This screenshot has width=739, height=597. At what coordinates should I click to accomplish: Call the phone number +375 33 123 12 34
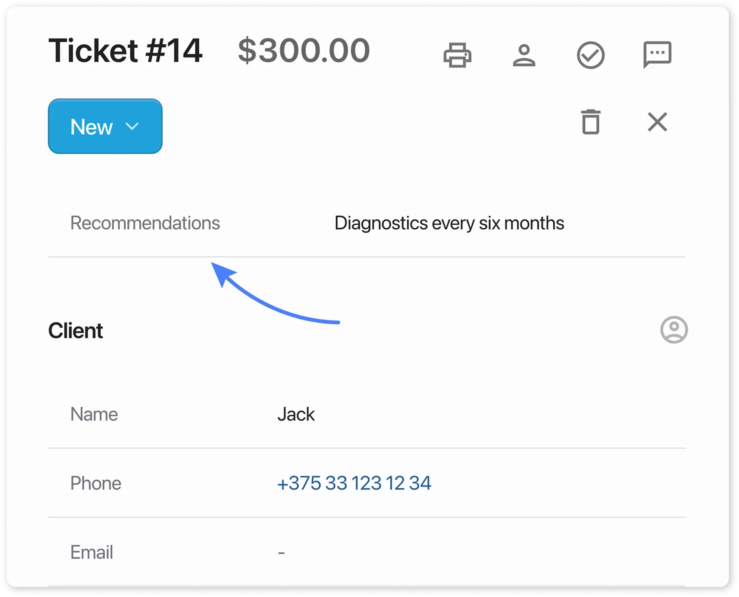coord(354,483)
